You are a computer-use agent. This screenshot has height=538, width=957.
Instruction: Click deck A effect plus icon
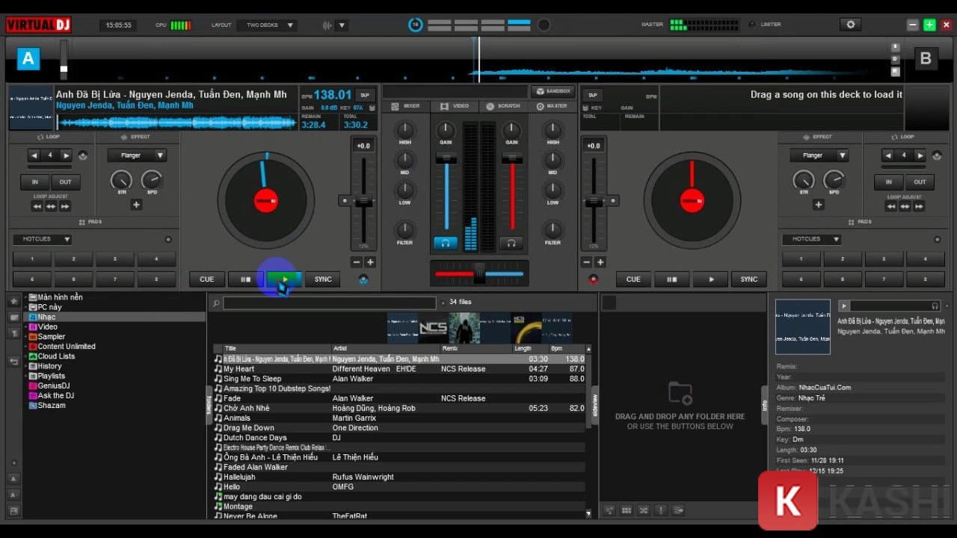point(136,205)
